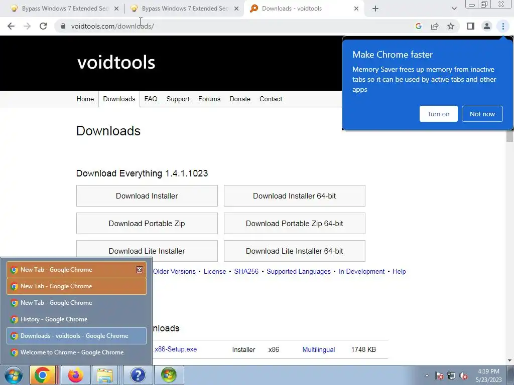Viewport: 514px width, 385px height.
Task: Open the Multilingual link
Action: pos(319,349)
